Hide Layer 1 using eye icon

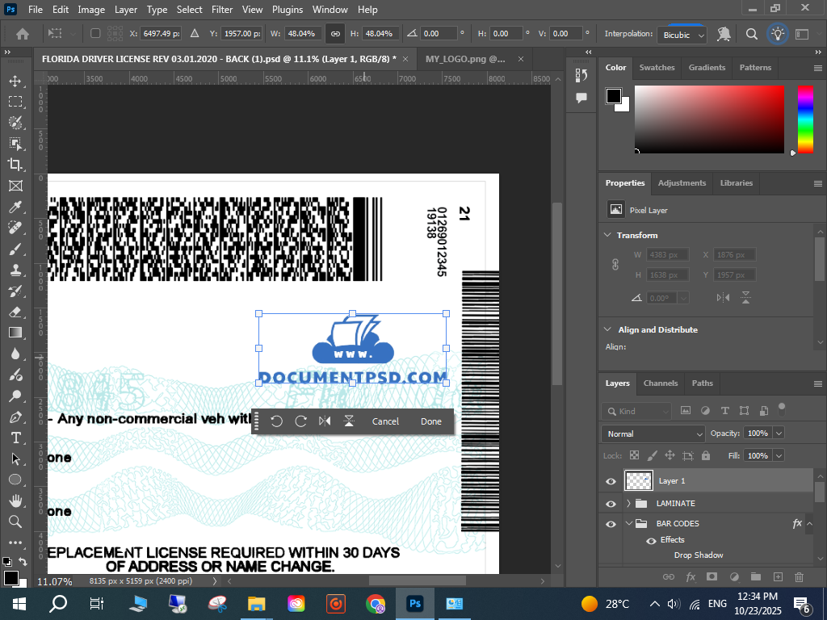pos(611,481)
